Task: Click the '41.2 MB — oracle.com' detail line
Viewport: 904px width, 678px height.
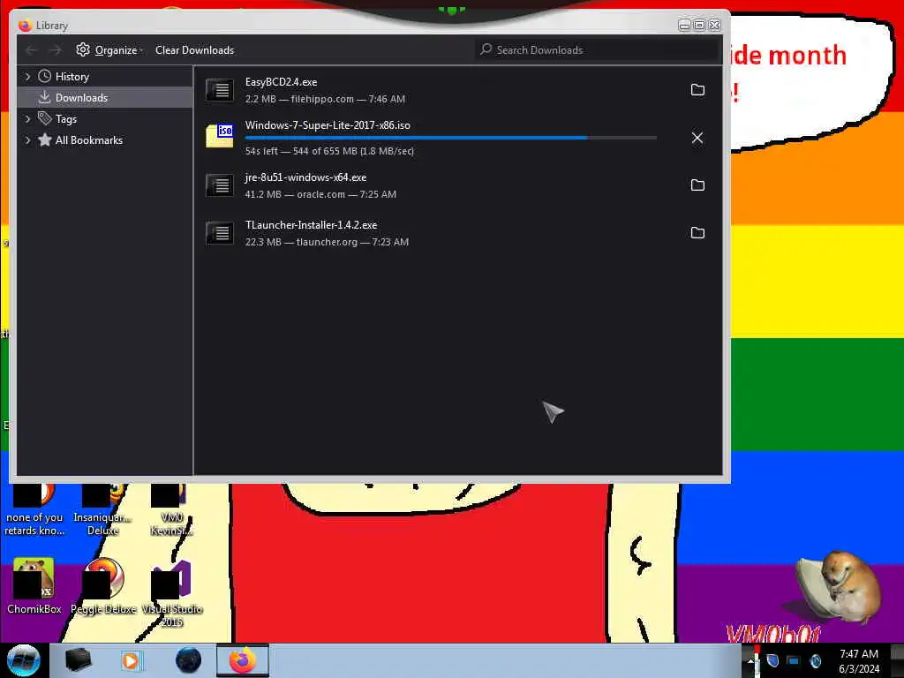Action: pyautogui.click(x=320, y=194)
